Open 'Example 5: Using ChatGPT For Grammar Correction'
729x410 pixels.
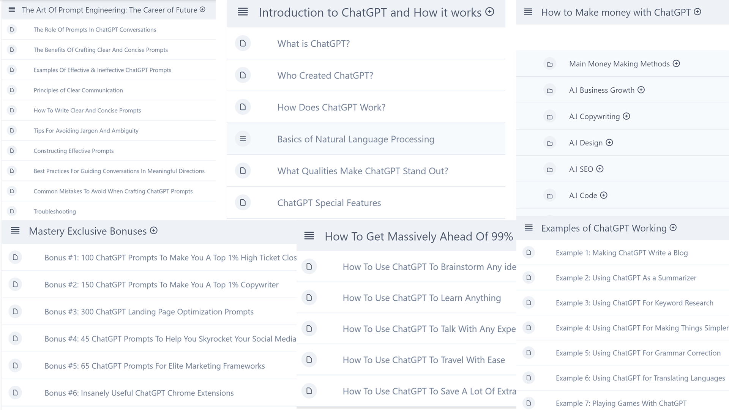[638, 353]
